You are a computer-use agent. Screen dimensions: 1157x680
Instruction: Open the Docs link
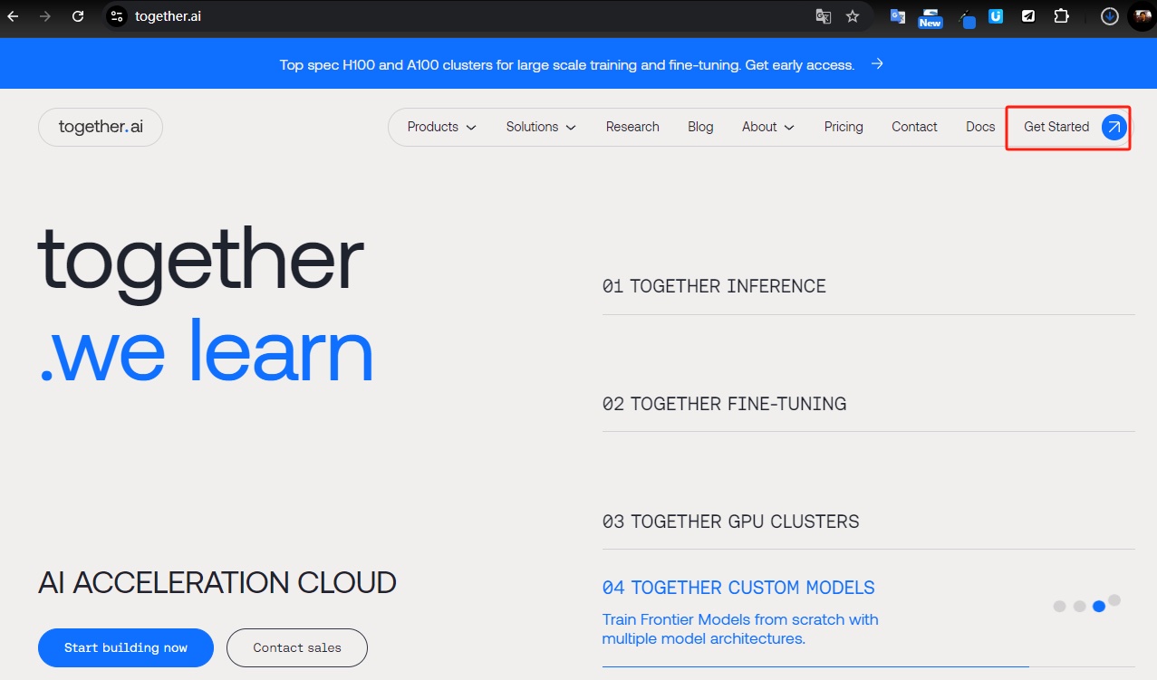[x=980, y=127]
